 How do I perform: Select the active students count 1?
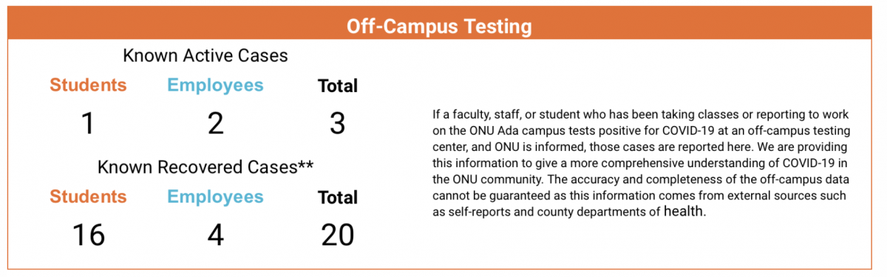[88, 123]
